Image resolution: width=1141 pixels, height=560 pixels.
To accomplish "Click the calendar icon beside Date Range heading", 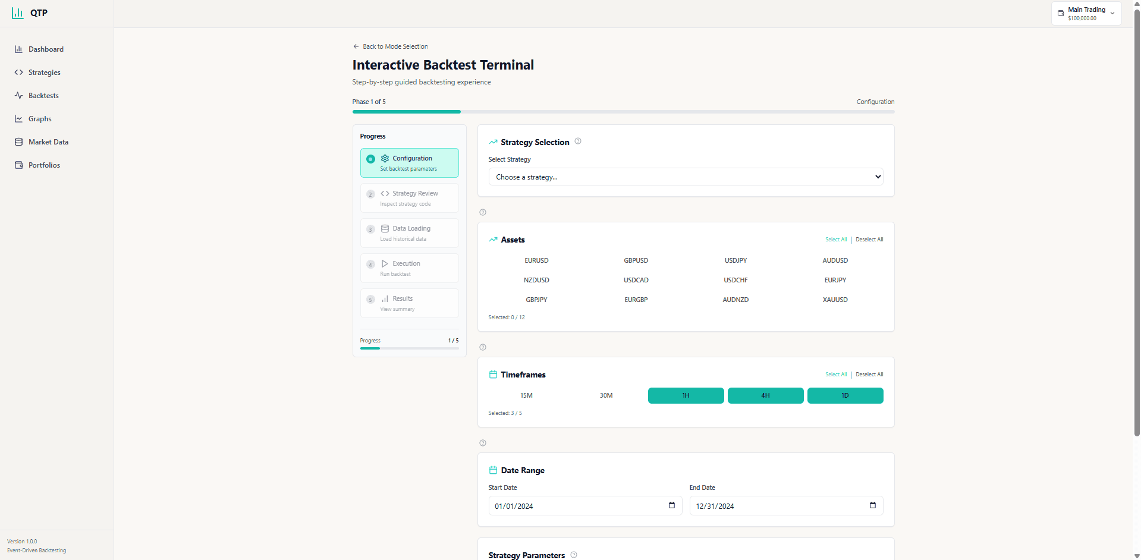I will tap(493, 470).
